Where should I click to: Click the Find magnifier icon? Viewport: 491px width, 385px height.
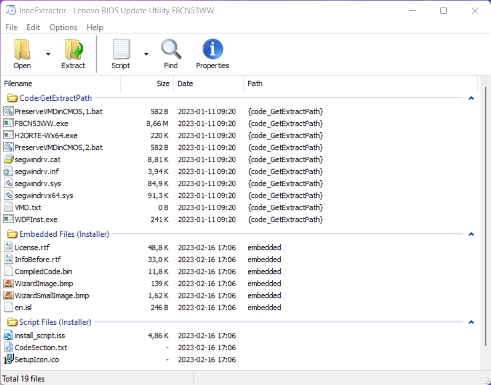171,49
